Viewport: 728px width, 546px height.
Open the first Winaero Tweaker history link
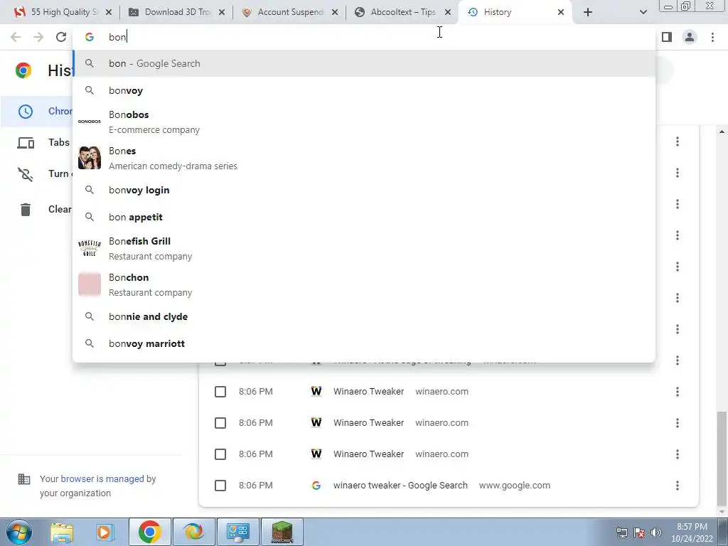[369, 392]
